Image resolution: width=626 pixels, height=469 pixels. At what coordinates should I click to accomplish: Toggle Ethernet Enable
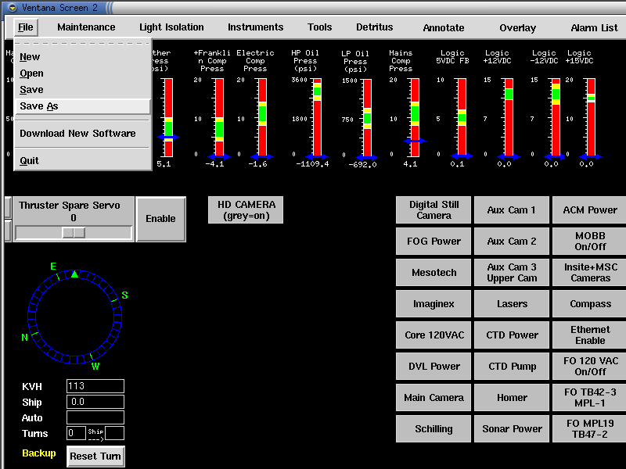(x=590, y=335)
